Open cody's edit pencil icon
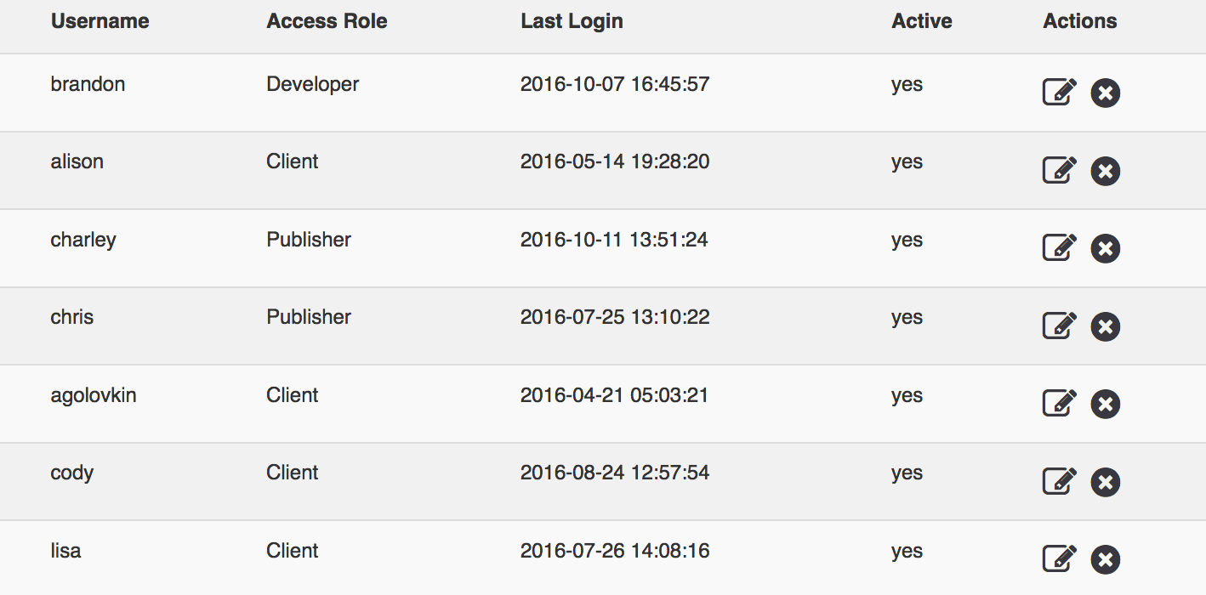1206x595 pixels. pos(1060,481)
